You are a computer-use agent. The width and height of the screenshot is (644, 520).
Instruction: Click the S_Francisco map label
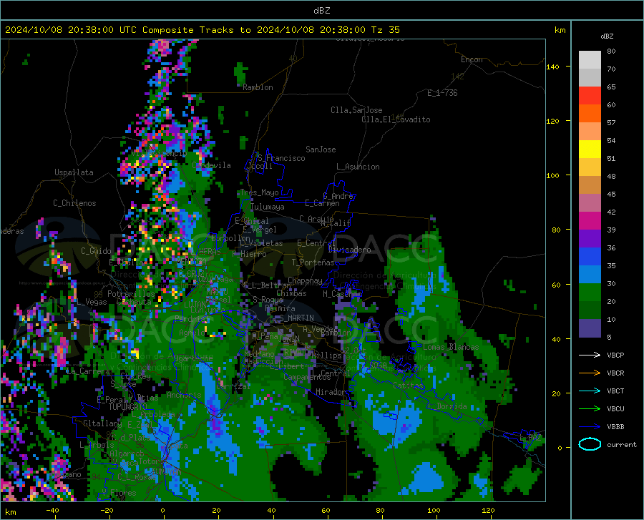pyautogui.click(x=281, y=158)
